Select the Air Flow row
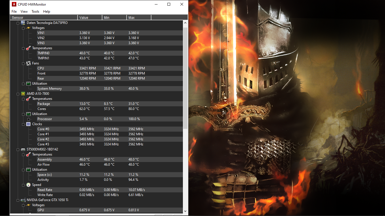The width and height of the screenshot is (385, 216). (110, 165)
